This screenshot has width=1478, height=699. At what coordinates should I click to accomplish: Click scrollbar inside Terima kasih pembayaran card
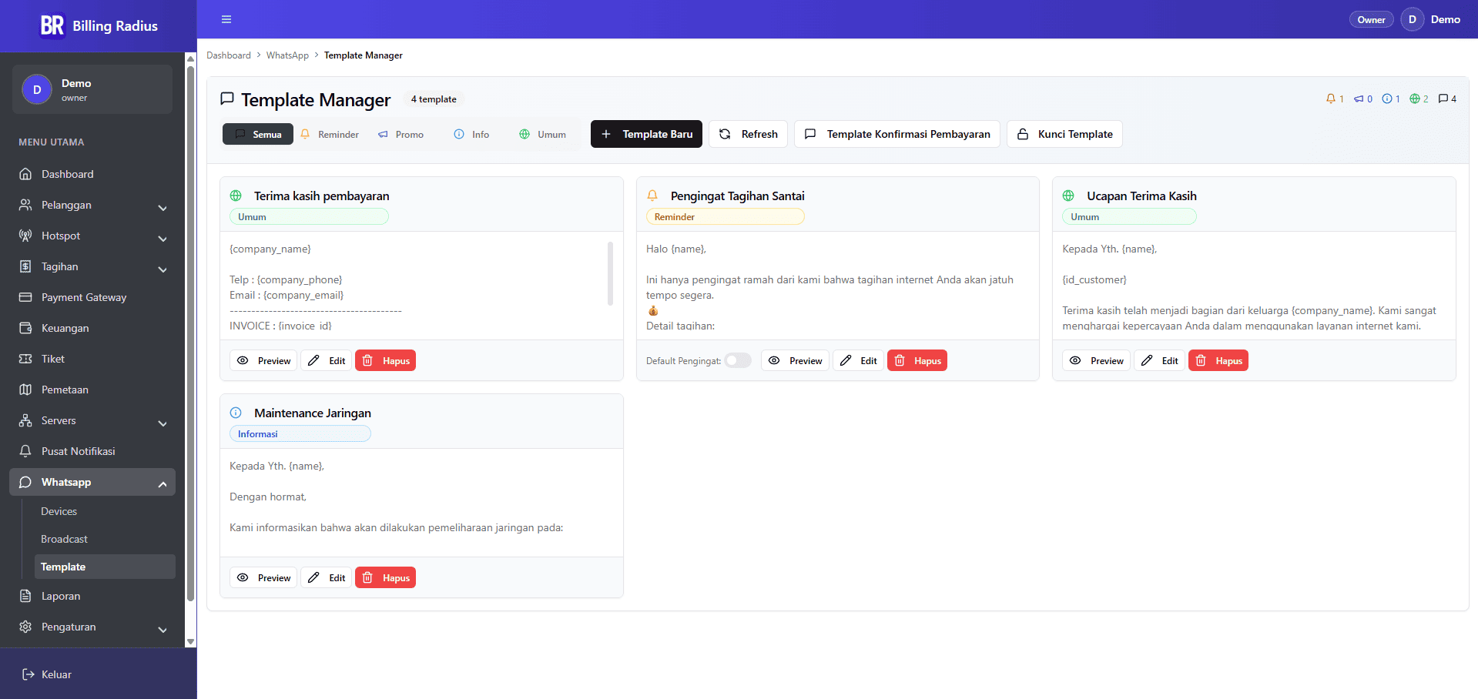(x=610, y=273)
